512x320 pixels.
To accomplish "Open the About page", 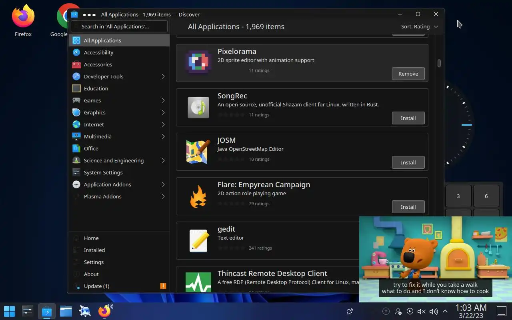I will [119, 274].
